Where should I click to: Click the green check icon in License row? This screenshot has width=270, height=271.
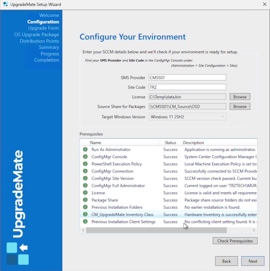[x=85, y=193]
